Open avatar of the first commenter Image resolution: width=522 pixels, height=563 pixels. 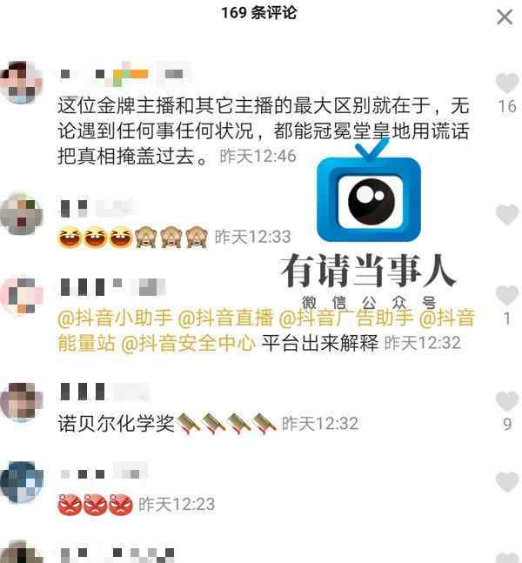coord(21,82)
